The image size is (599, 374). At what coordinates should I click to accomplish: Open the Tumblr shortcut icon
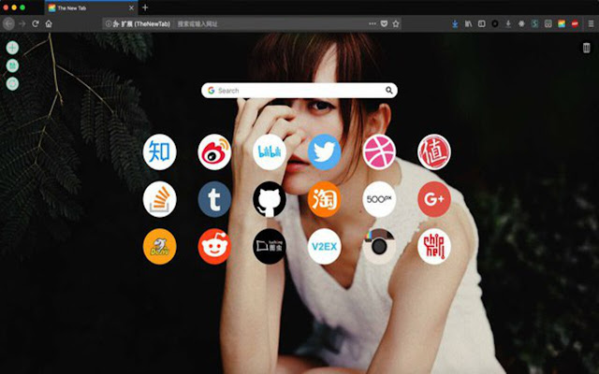214,199
